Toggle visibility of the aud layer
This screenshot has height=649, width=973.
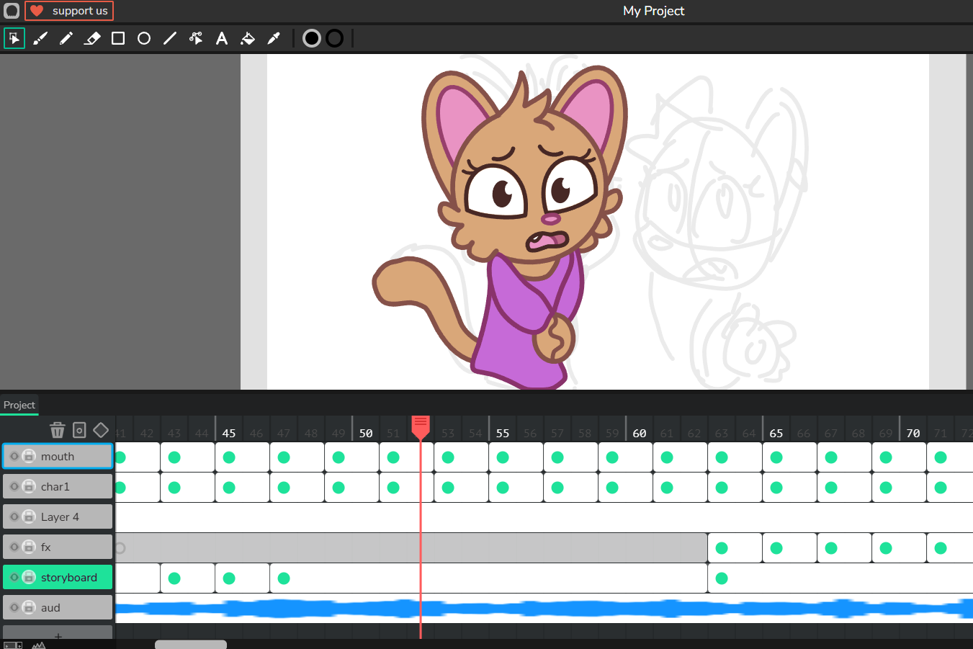[x=14, y=607]
